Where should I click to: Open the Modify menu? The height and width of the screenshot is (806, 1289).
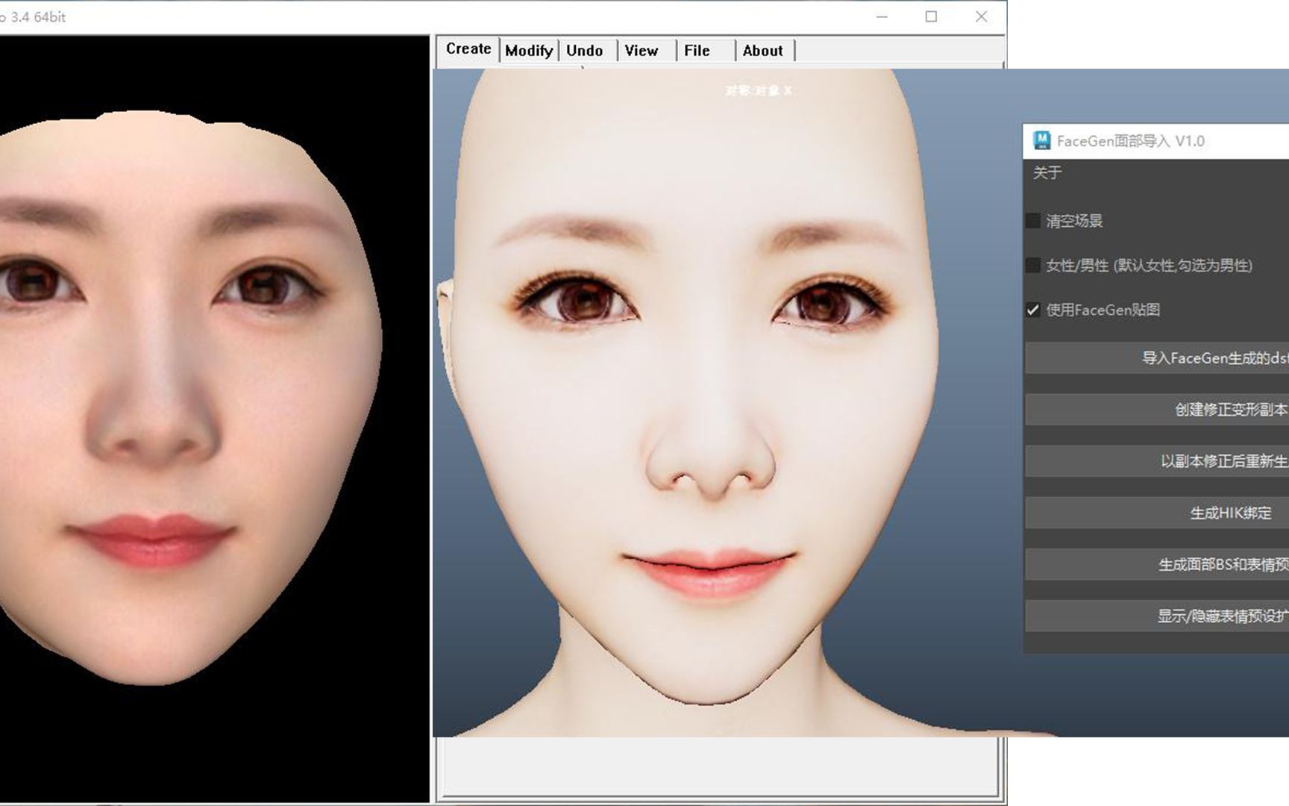point(528,50)
